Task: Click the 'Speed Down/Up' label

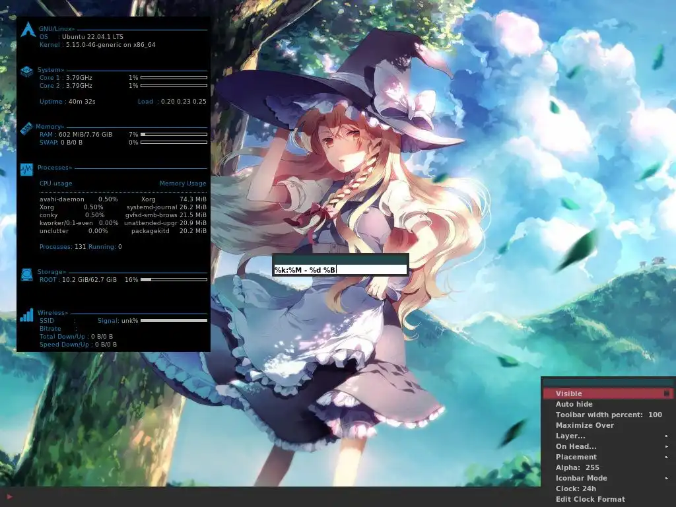Action: (x=64, y=345)
